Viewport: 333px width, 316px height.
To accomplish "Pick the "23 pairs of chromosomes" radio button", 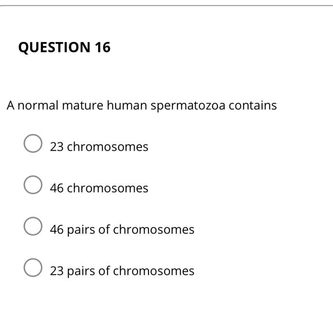I will click(33, 267).
